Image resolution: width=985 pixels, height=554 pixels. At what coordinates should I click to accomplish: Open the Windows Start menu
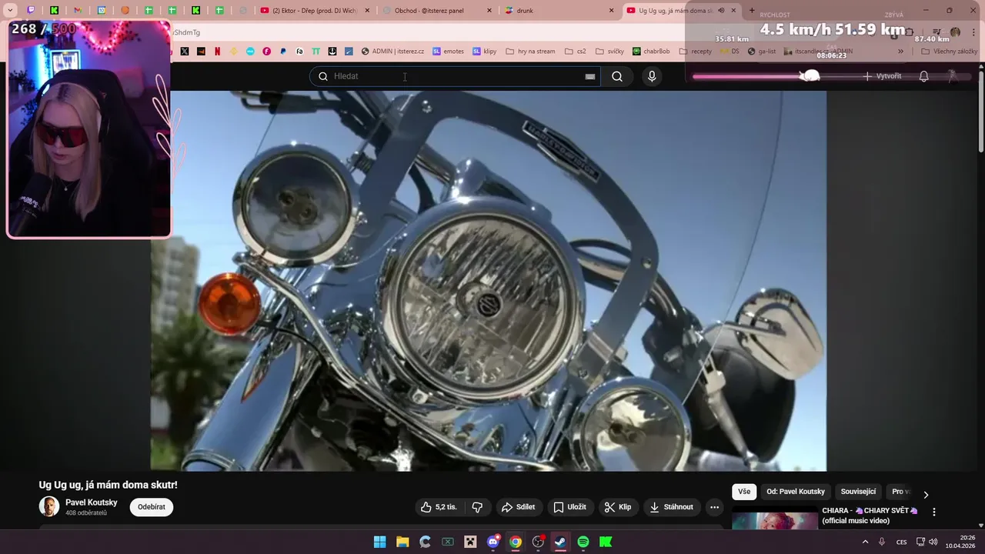click(380, 542)
